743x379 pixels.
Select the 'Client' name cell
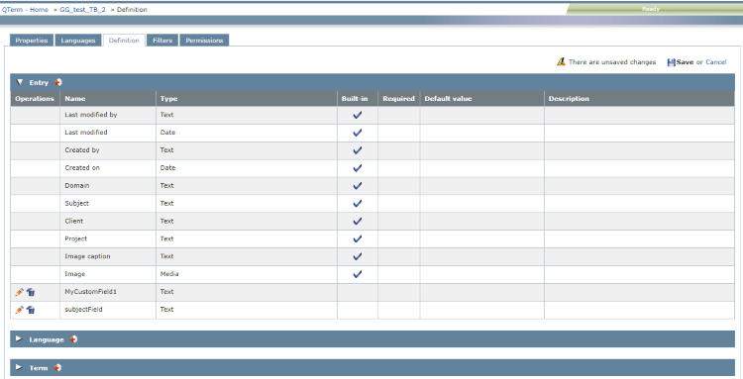point(108,221)
